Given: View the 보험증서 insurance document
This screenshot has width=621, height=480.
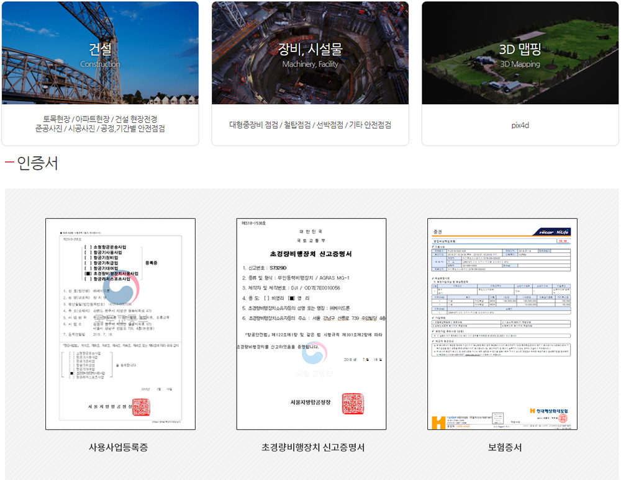Looking at the screenshot, I should (502, 323).
